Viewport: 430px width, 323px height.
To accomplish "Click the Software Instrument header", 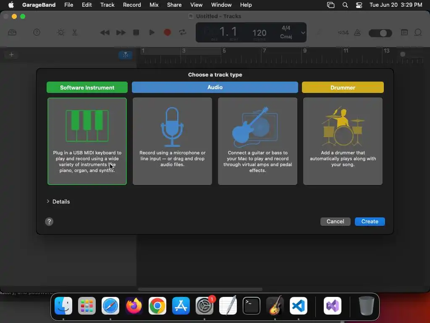I will pyautogui.click(x=87, y=87).
